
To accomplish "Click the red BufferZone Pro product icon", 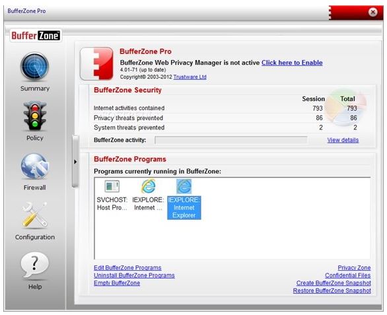I will [x=96, y=63].
